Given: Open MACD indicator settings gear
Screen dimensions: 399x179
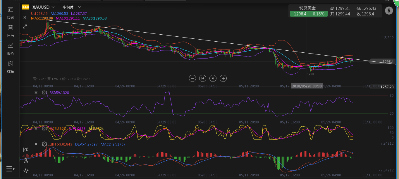Looking at the screenshot, I should point(44,144).
